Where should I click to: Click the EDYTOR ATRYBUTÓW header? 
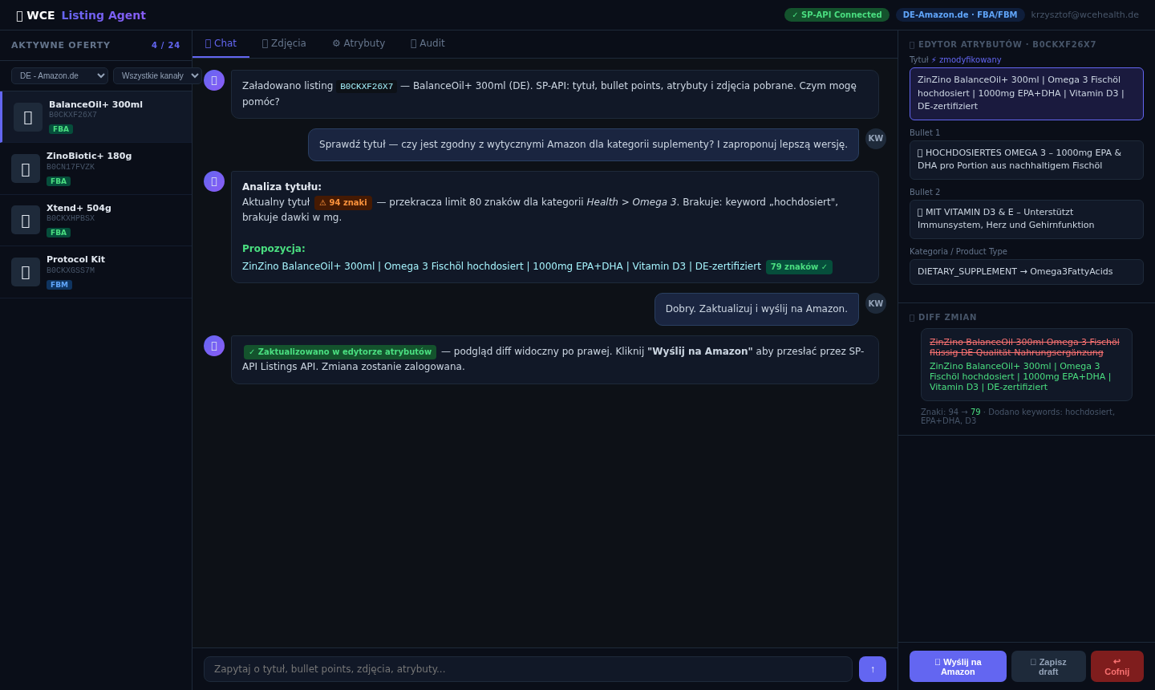coord(1003,45)
